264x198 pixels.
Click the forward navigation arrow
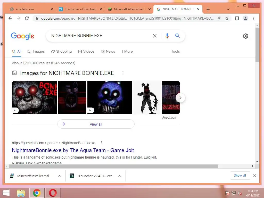click(x=19, y=18)
